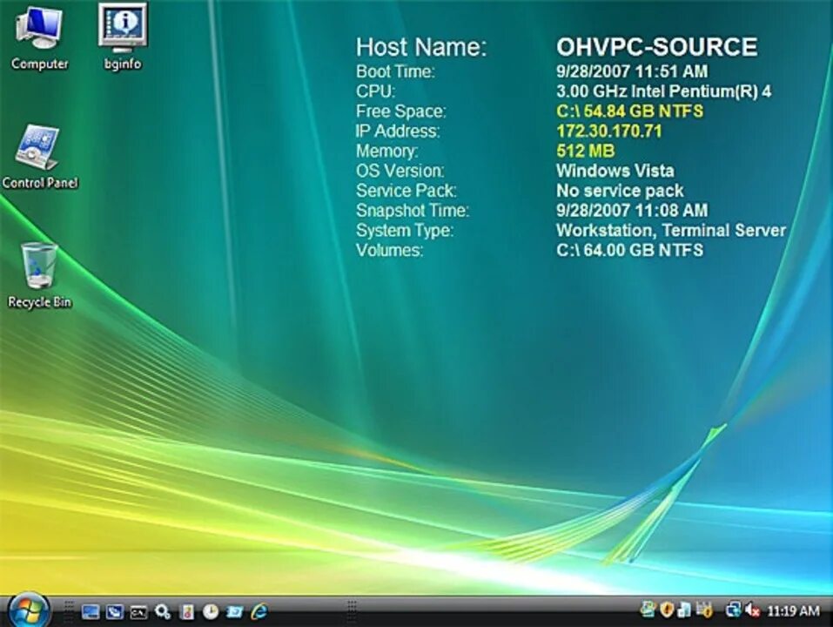Open the command prompt Quick Launch icon
This screenshot has height=627, width=833.
[138, 611]
